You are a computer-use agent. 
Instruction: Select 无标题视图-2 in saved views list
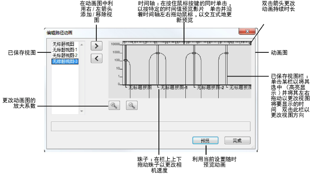(65, 56)
